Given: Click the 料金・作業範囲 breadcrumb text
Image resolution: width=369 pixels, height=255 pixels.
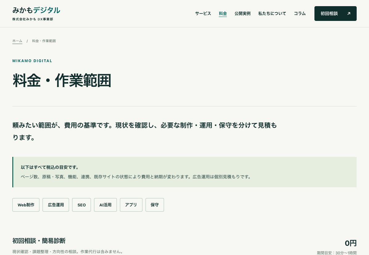Looking at the screenshot, I should click(x=44, y=41).
